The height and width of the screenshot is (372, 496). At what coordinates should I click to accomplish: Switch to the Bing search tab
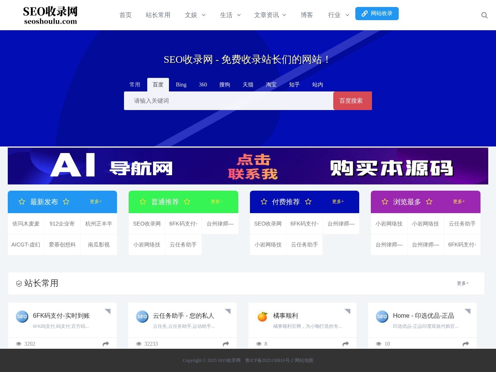coord(181,84)
